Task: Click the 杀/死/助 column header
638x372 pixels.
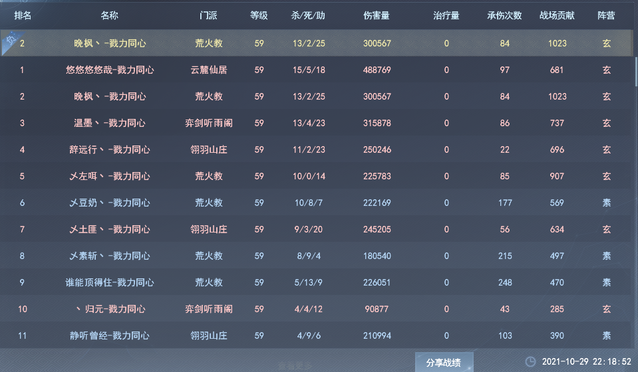Action: [x=309, y=15]
